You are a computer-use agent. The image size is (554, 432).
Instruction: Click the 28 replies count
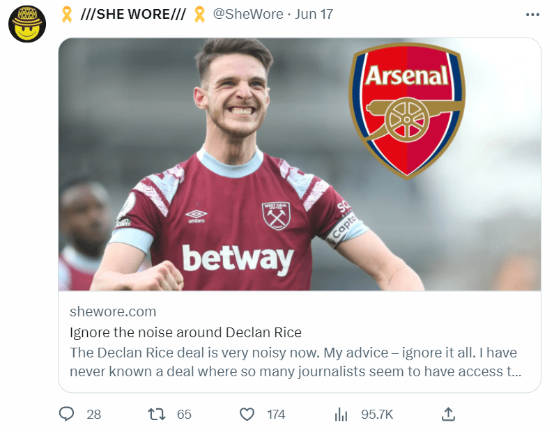coord(93,415)
